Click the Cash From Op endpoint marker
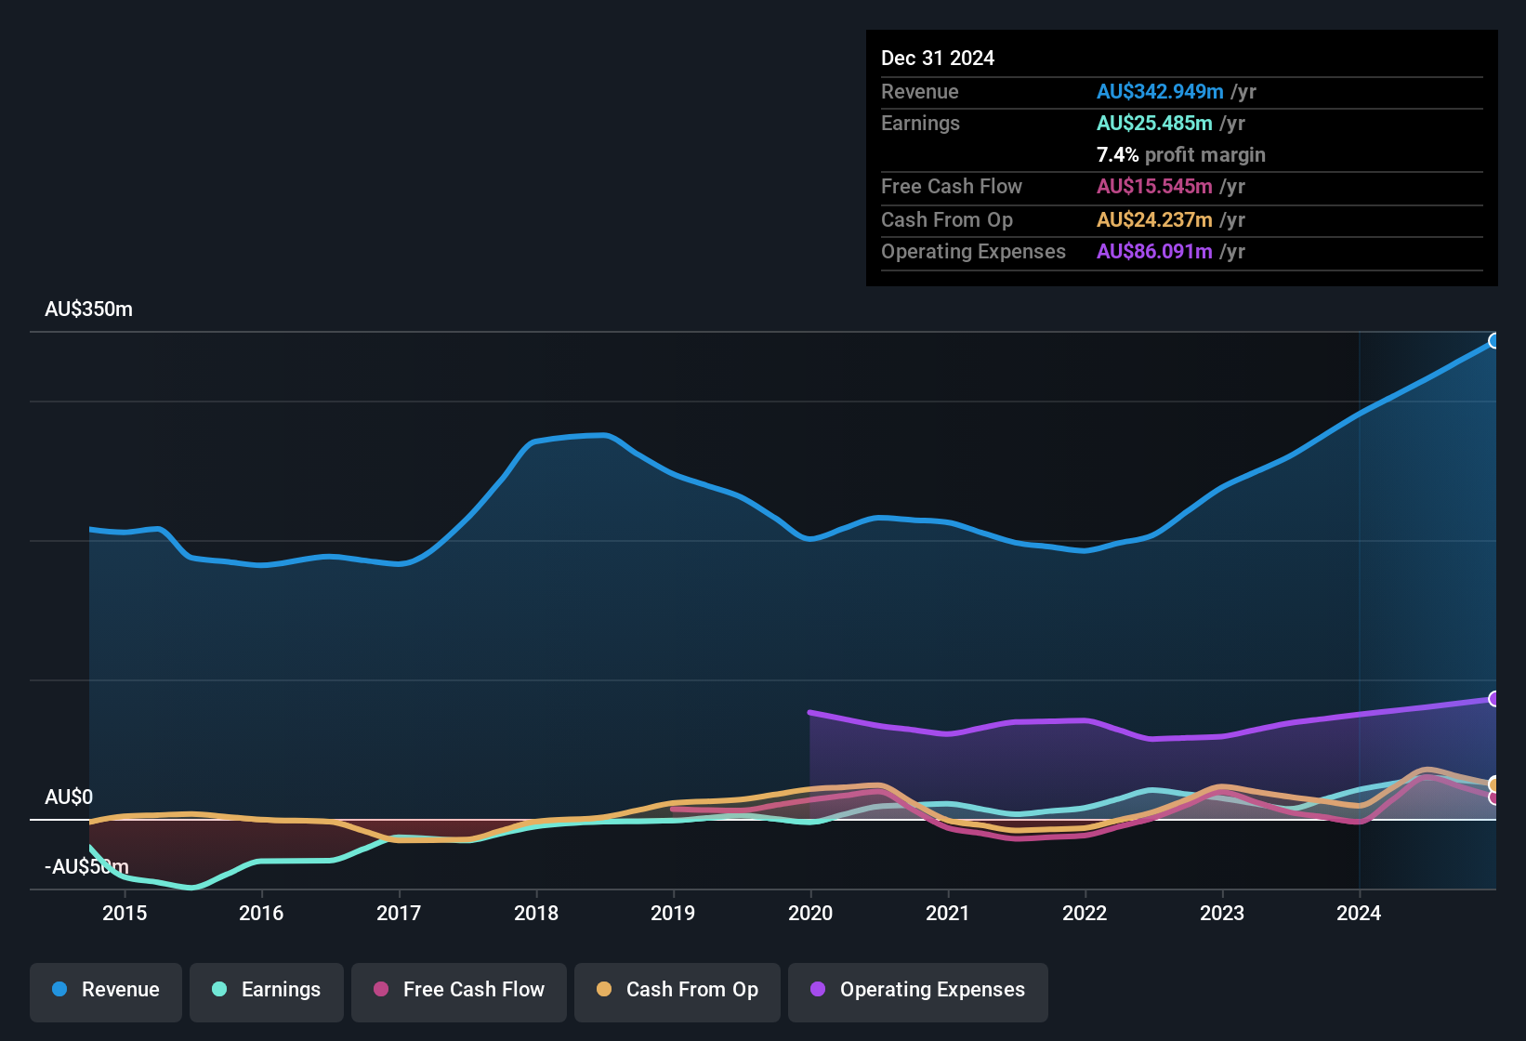This screenshot has width=1526, height=1041. (1494, 784)
